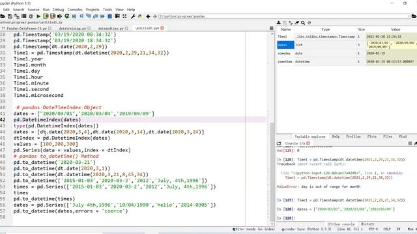Open the Tools menu
Viewport: 417px width, 234px height.
pos(108,10)
